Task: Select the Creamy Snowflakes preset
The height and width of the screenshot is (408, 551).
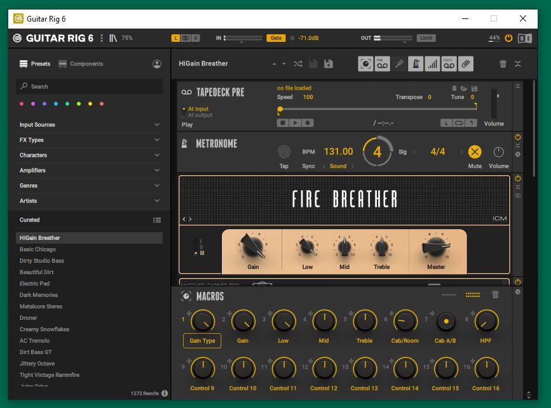Action: [x=90, y=329]
